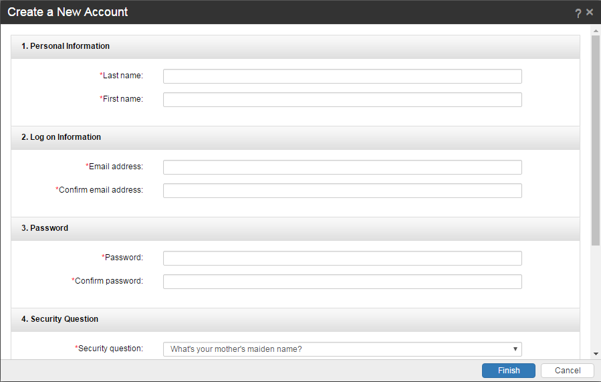The width and height of the screenshot is (601, 382).
Task: Select the 3. Password section header
Action: [45, 228]
